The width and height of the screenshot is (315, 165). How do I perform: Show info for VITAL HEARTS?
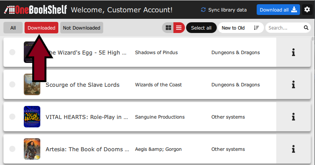[x=293, y=117]
